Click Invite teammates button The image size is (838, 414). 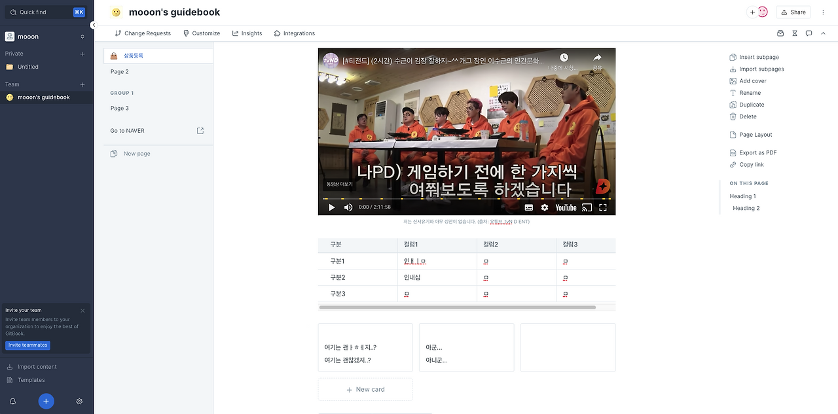[27, 345]
